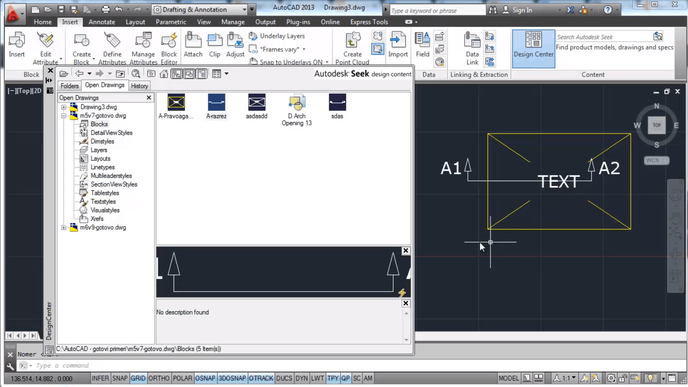Screen dimensions: 688x387
Task: Click the Create Point Cloud icon
Action: (352, 48)
